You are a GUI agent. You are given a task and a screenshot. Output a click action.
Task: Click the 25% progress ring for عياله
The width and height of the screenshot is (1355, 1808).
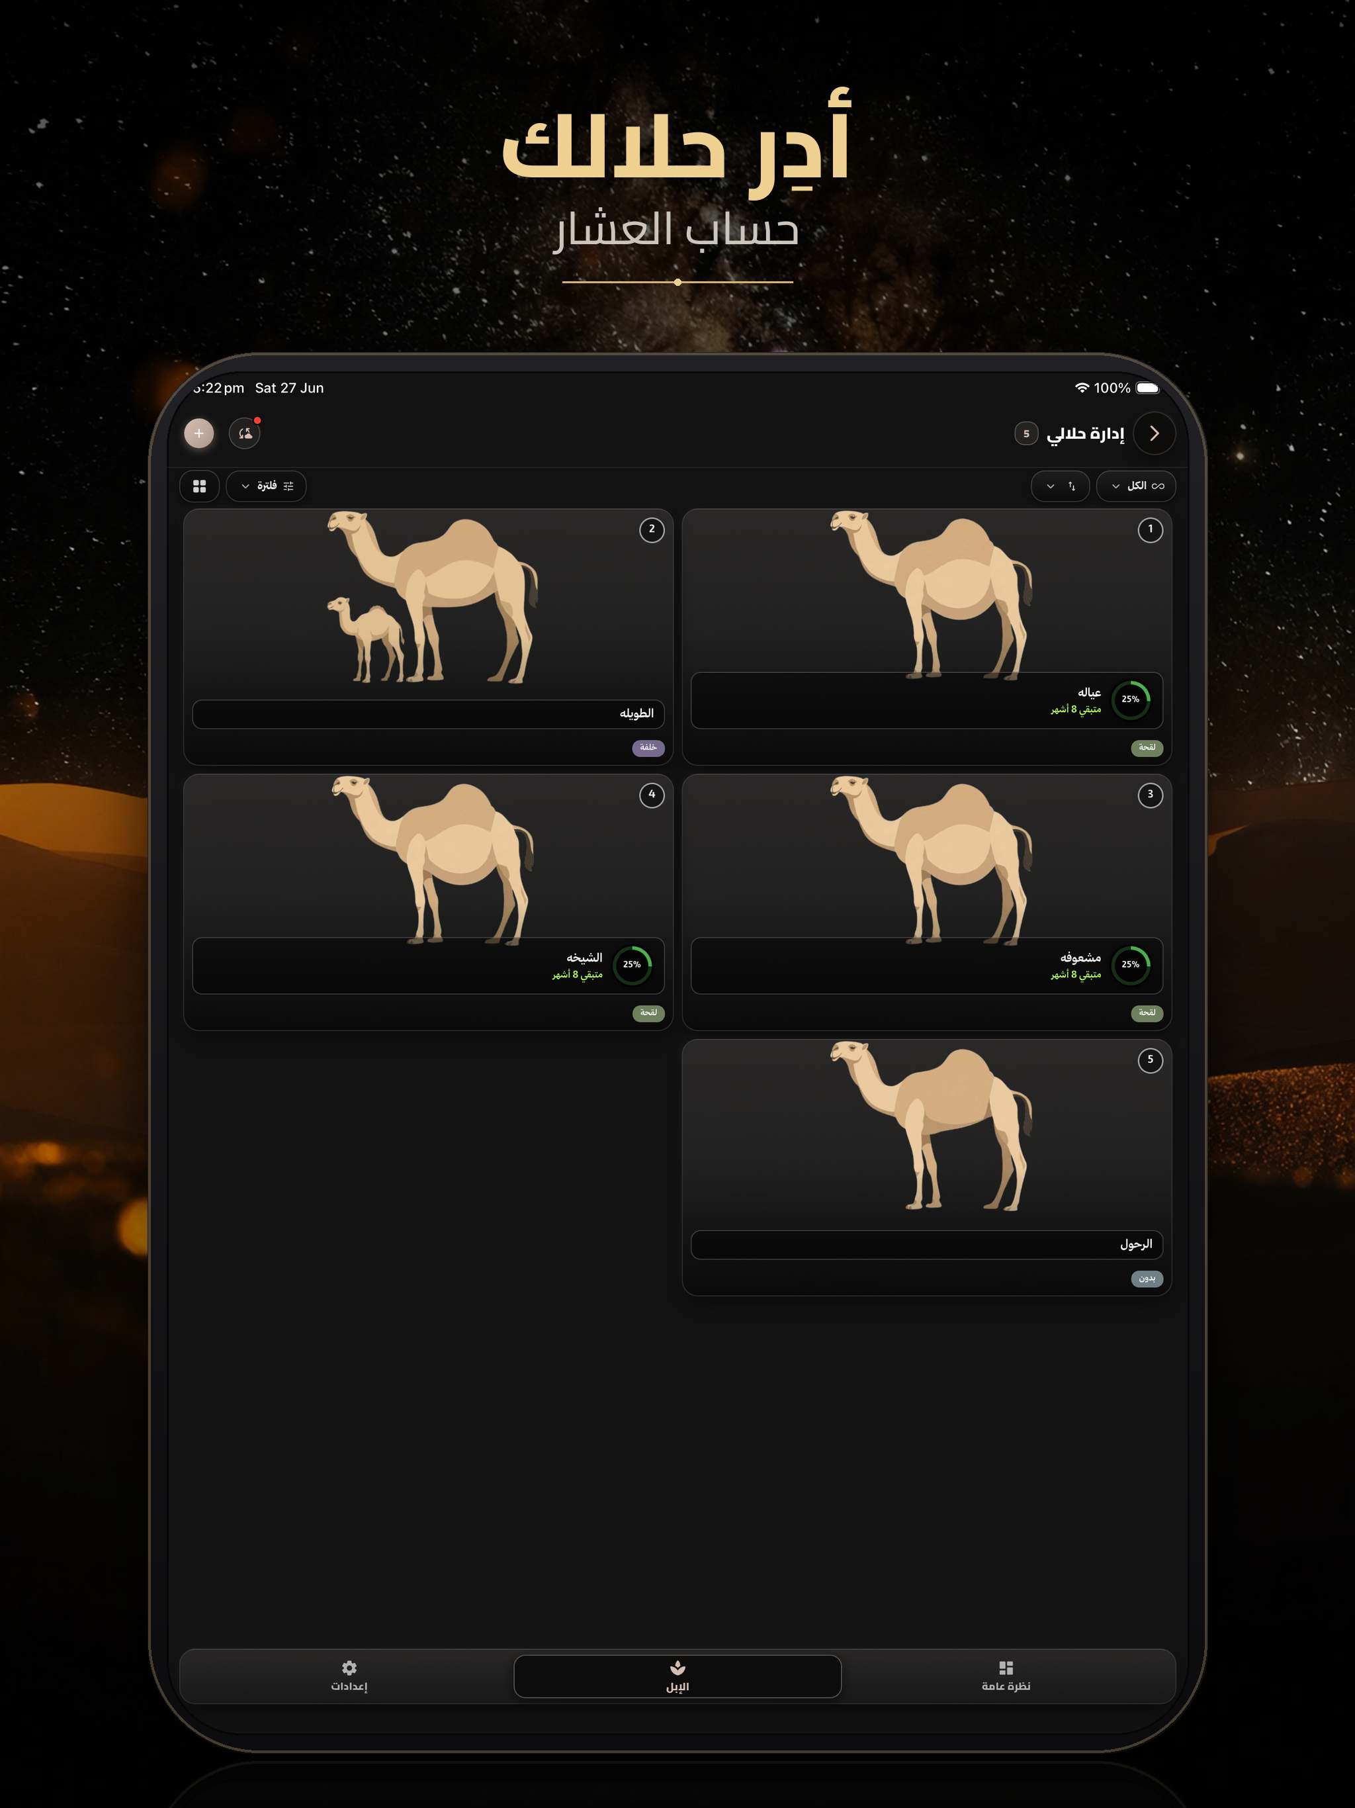1131,700
